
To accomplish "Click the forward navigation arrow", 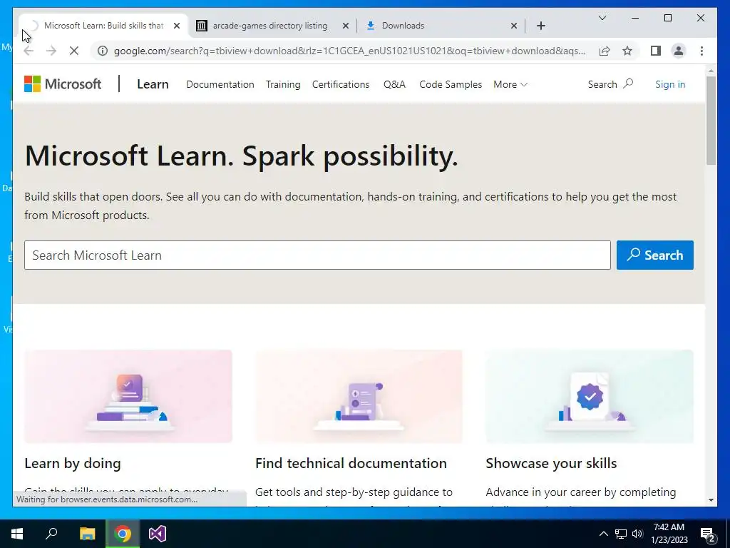I will 51,51.
